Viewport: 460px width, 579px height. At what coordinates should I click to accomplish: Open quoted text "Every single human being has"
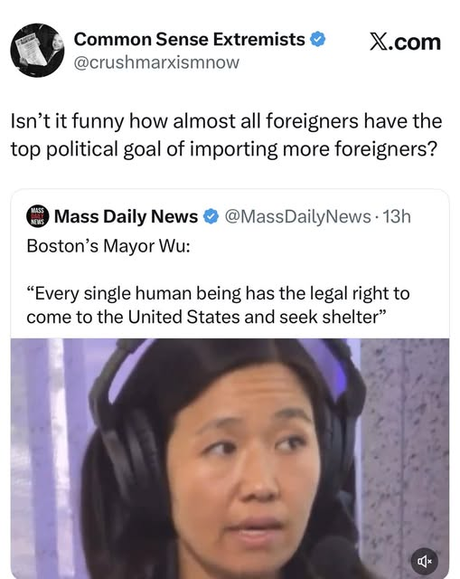(x=151, y=294)
